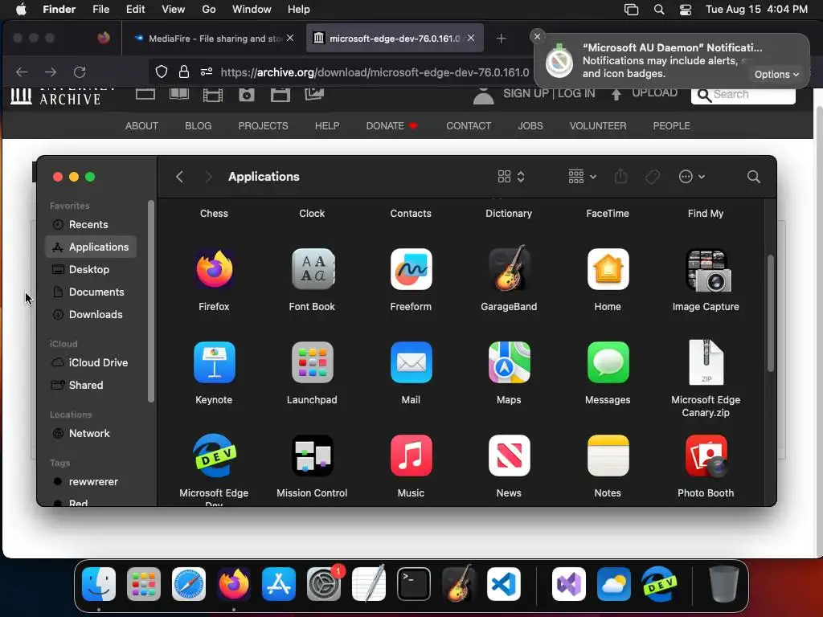
Task: Launch the Notes app
Action: click(x=608, y=456)
